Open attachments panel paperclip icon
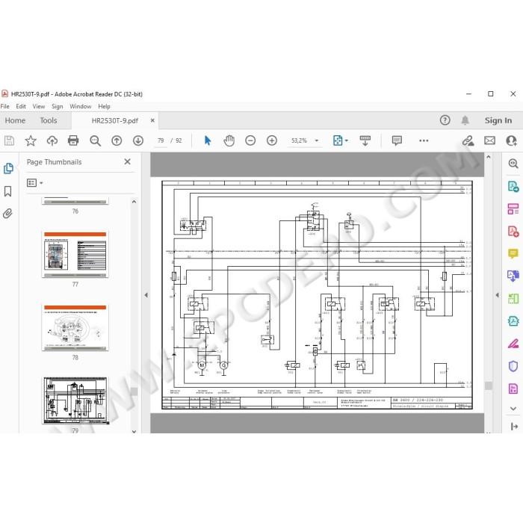Viewport: 523px width, 523px height. (x=7, y=214)
